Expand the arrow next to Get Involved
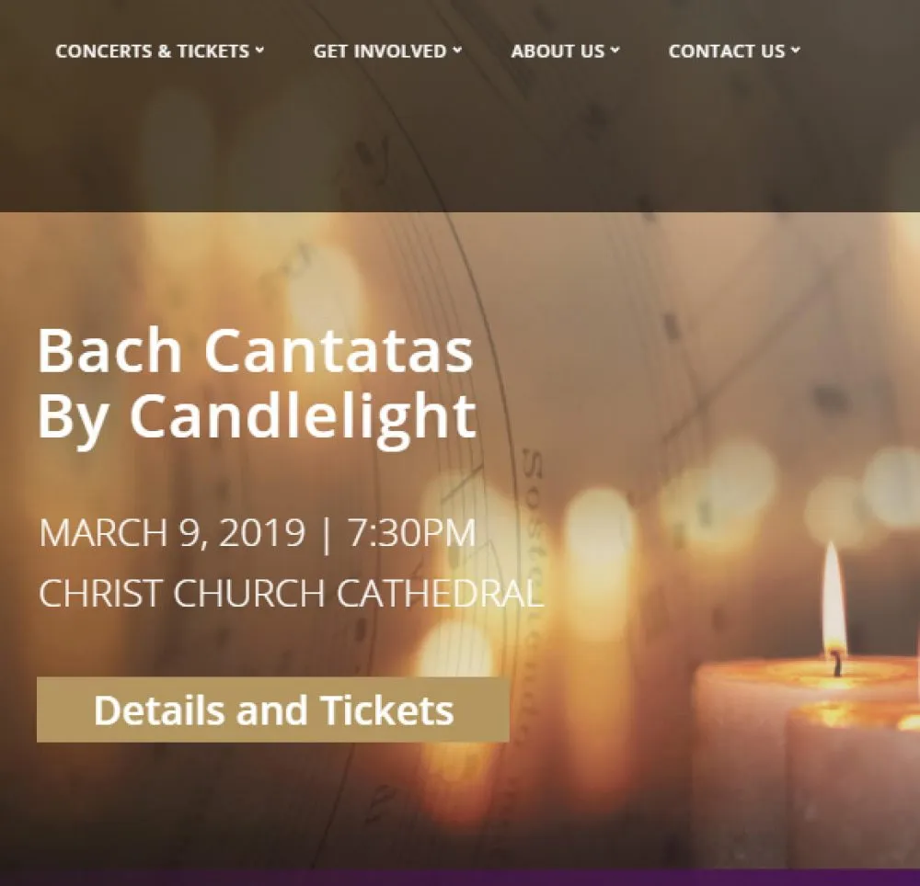Viewport: 920px width, 886px height. [457, 51]
